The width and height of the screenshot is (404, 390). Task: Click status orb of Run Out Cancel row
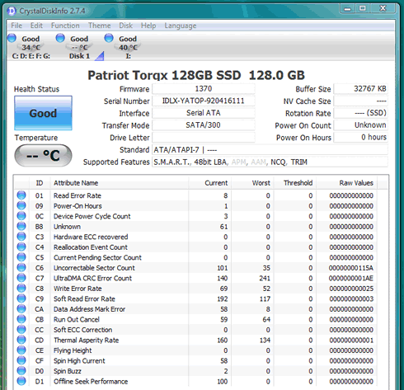click(x=21, y=319)
